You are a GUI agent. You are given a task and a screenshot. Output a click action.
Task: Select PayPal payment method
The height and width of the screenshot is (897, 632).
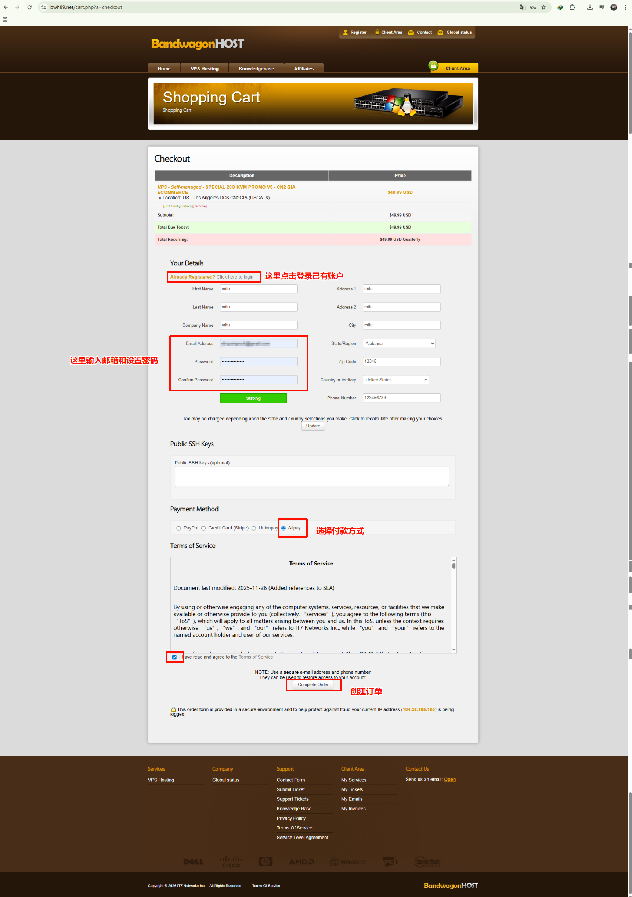tap(178, 528)
